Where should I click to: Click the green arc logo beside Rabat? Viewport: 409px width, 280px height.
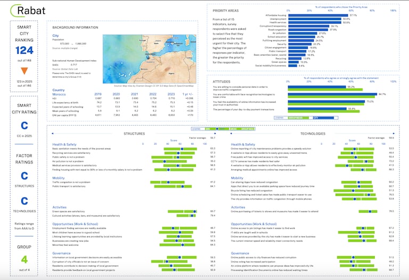point(18,10)
